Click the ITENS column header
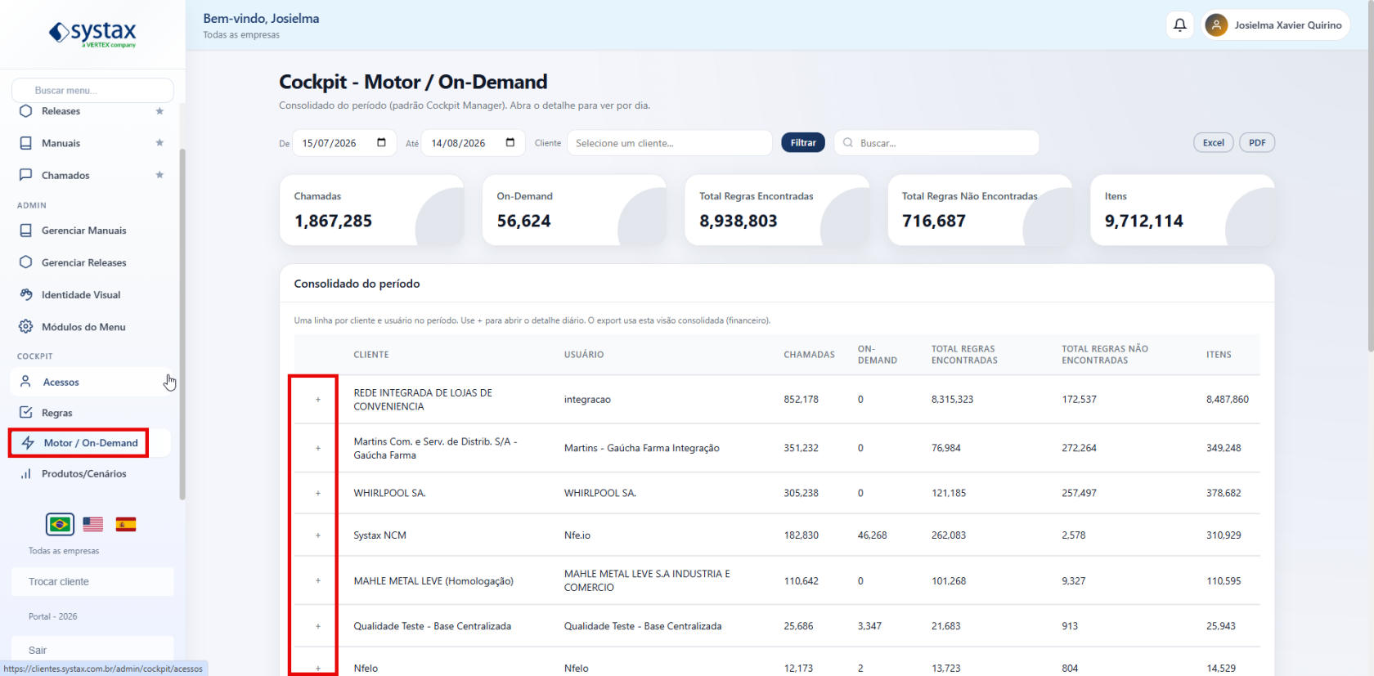 tap(1219, 355)
